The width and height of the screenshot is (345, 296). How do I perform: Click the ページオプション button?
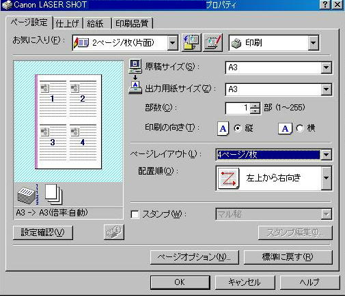point(195,257)
